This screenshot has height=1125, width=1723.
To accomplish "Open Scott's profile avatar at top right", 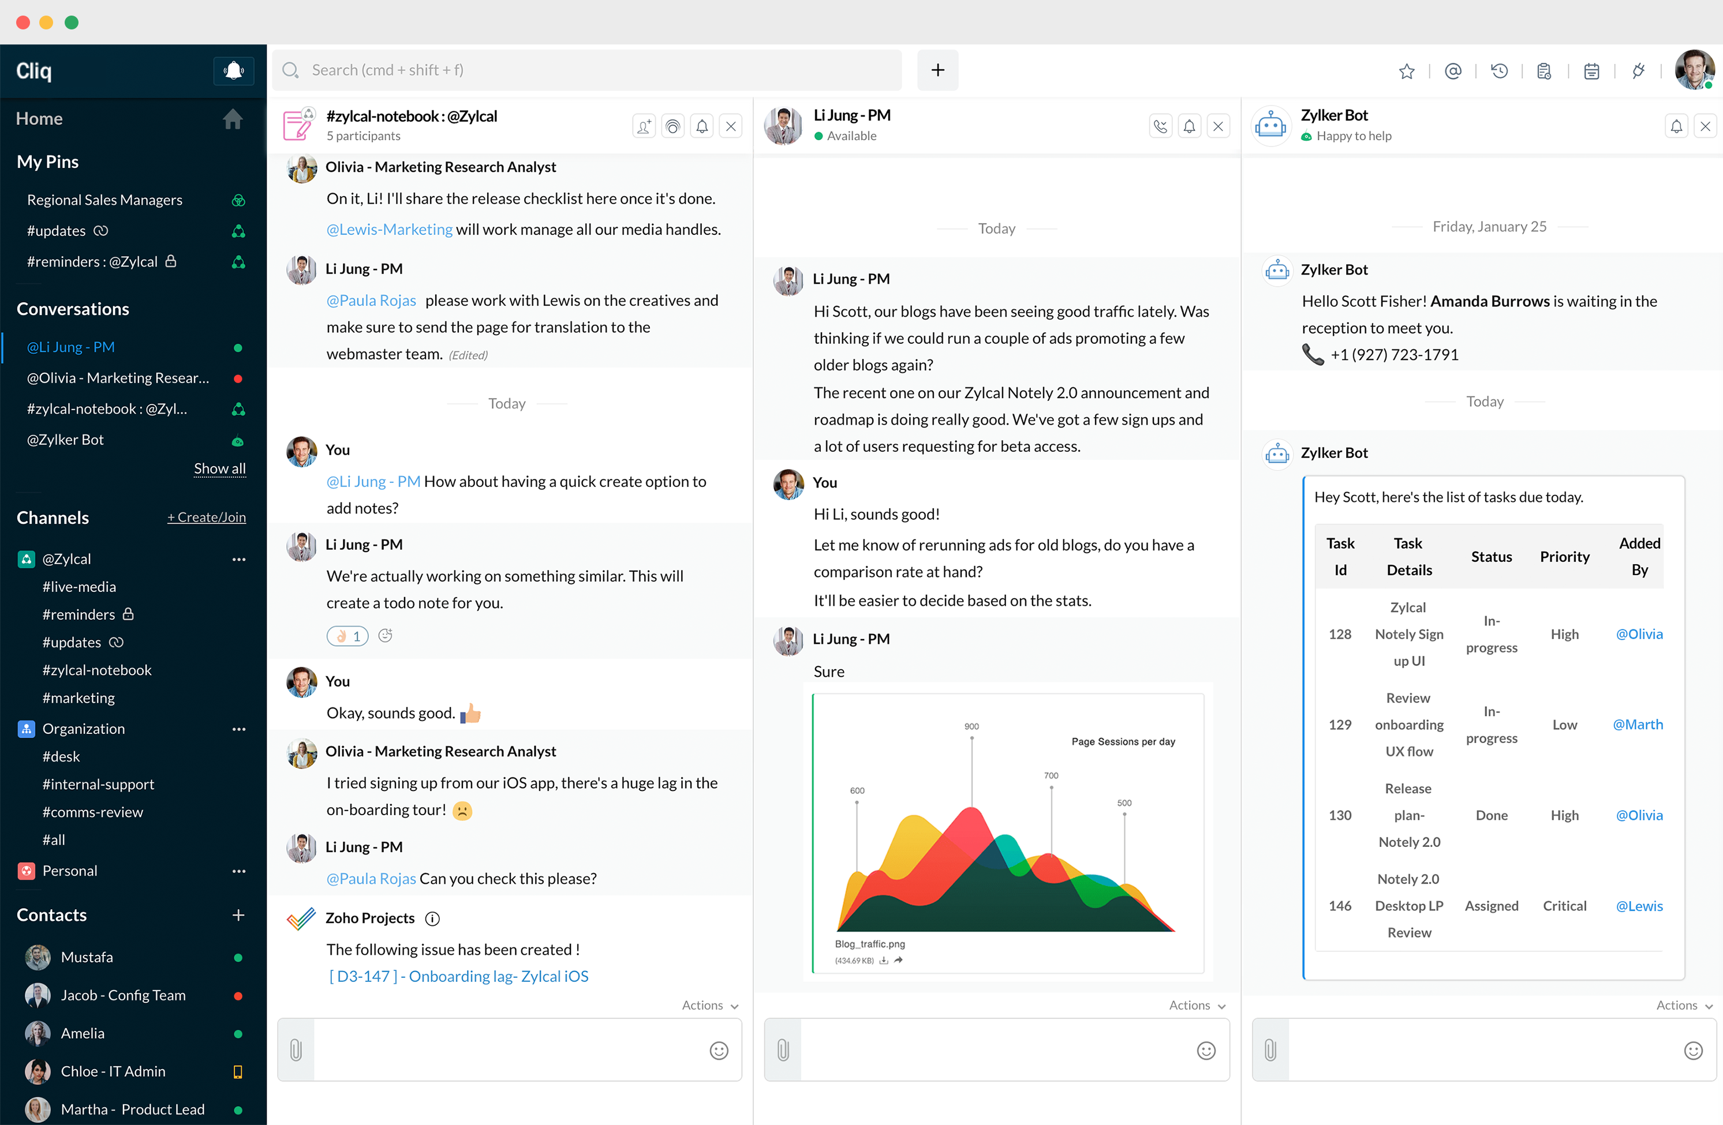I will (1694, 70).
